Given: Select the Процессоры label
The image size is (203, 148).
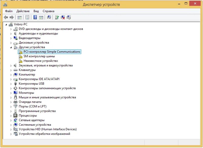Looking at the screenshot, I should pyautogui.click(x=28, y=116).
